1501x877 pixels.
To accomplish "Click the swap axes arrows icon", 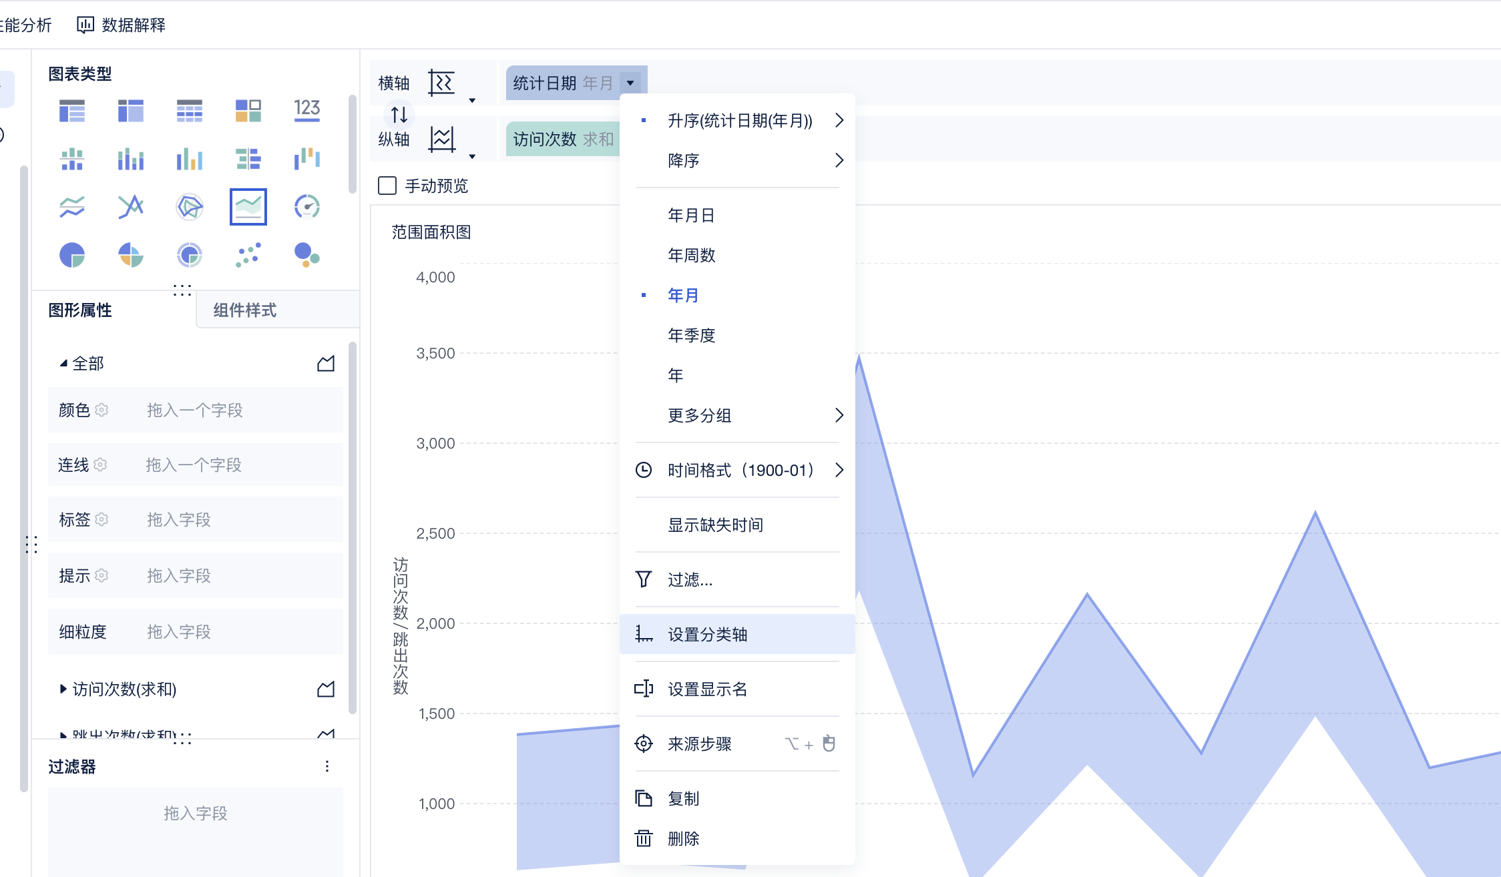I will pyautogui.click(x=399, y=115).
